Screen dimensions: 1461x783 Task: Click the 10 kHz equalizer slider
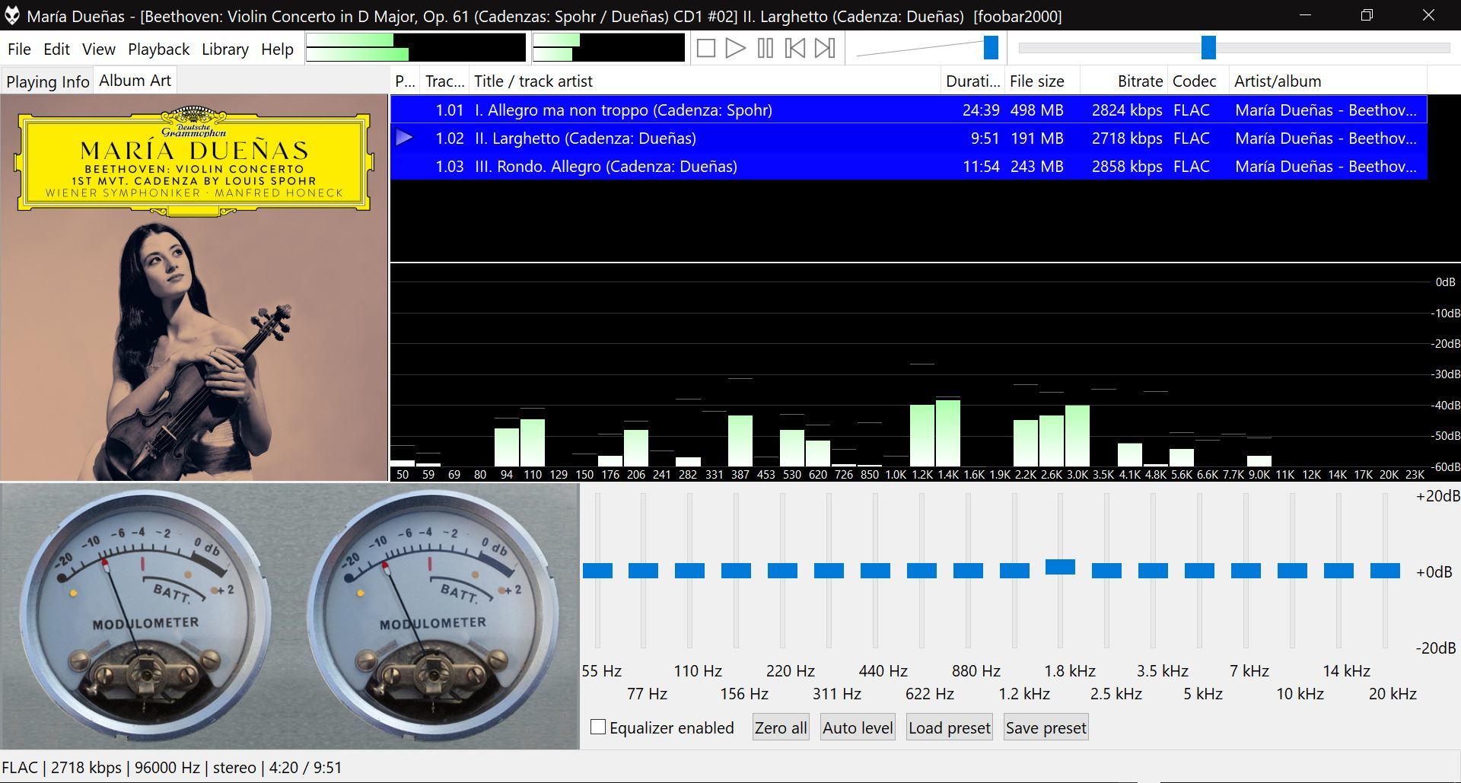coord(1293,571)
